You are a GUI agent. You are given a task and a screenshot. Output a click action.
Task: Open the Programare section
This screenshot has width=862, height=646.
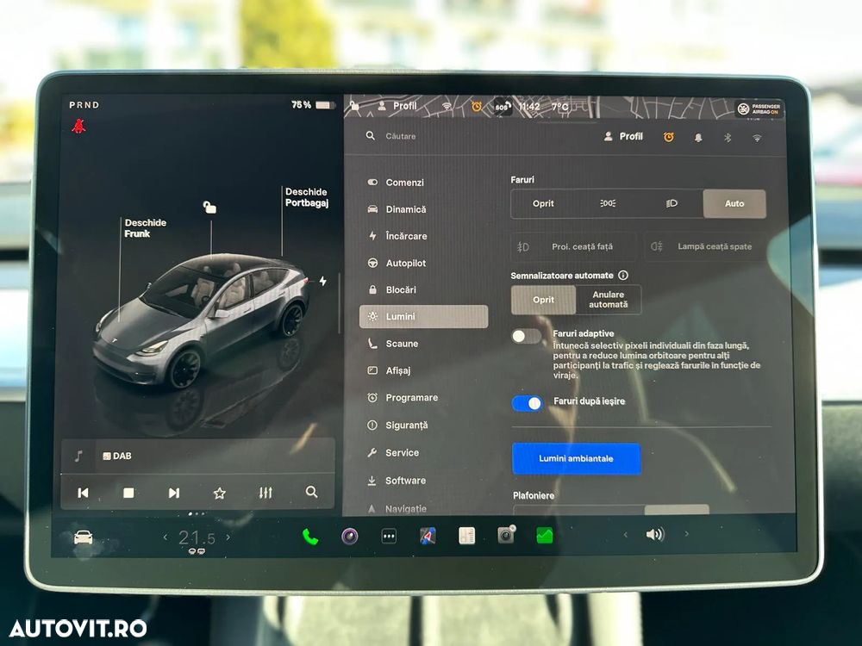click(x=403, y=398)
